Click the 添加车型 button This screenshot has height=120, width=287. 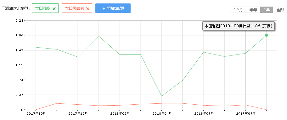click(113, 8)
